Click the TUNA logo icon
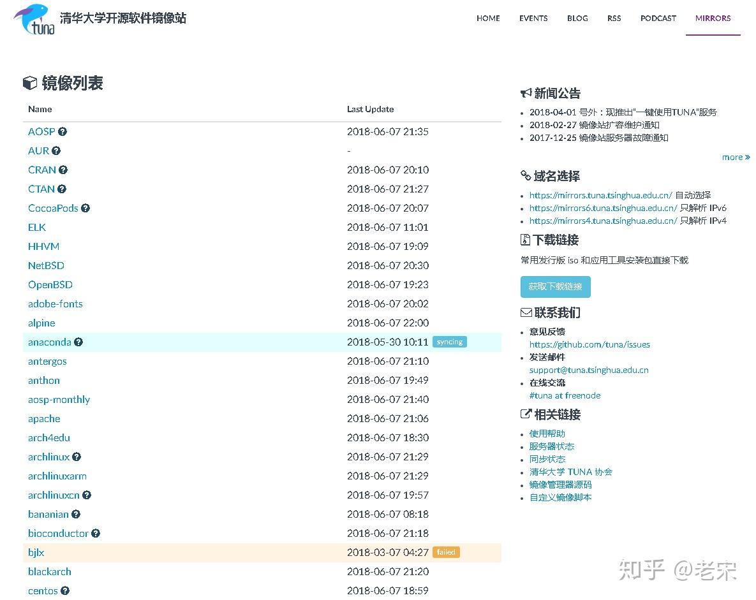This screenshot has height=600, width=756. coord(34,19)
